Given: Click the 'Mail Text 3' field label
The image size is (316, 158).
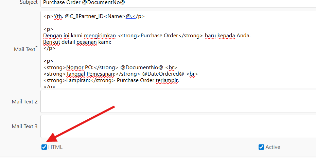Looking at the screenshot, I should pos(24,126).
